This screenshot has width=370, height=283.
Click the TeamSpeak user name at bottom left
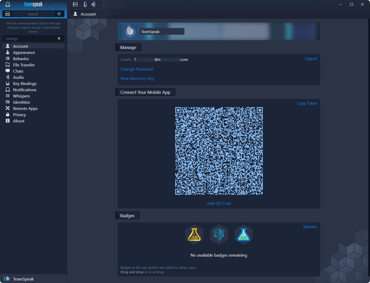pyautogui.click(x=23, y=279)
